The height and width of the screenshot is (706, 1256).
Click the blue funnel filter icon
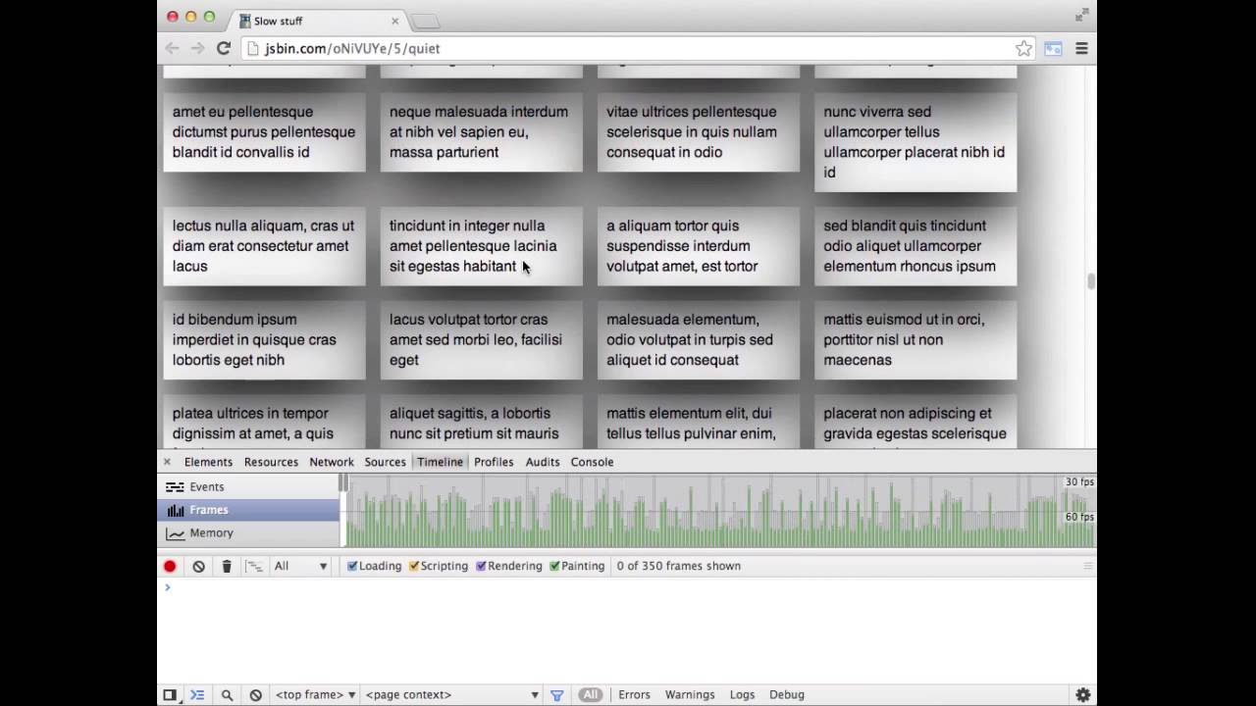tap(556, 694)
